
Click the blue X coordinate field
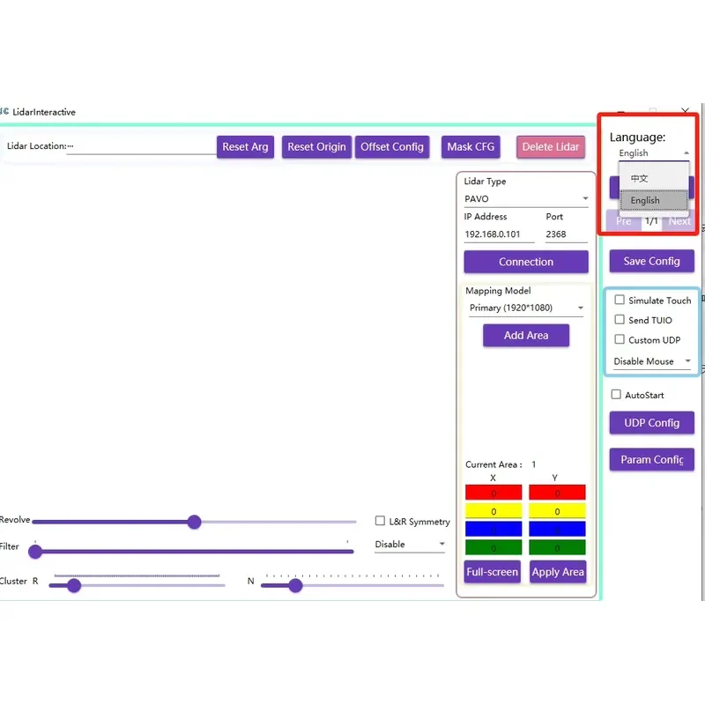point(493,530)
